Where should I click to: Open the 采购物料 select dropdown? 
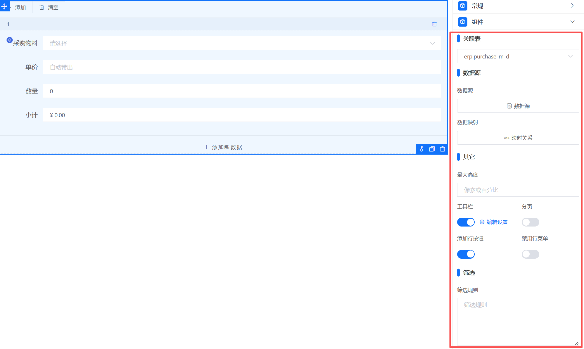click(242, 43)
